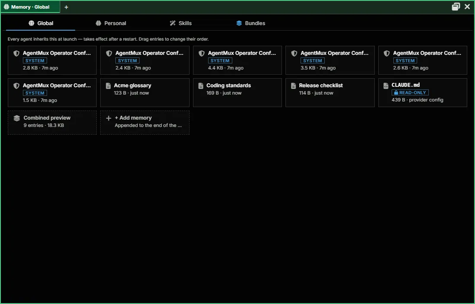Viewport: 475px width, 304px height.
Task: Click the brain icon on Personal tab
Action: pyautogui.click(x=98, y=23)
